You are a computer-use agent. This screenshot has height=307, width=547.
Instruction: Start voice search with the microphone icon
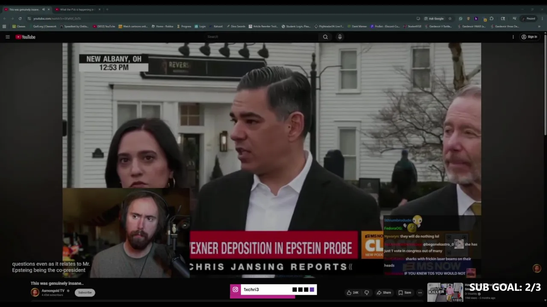coord(340,37)
